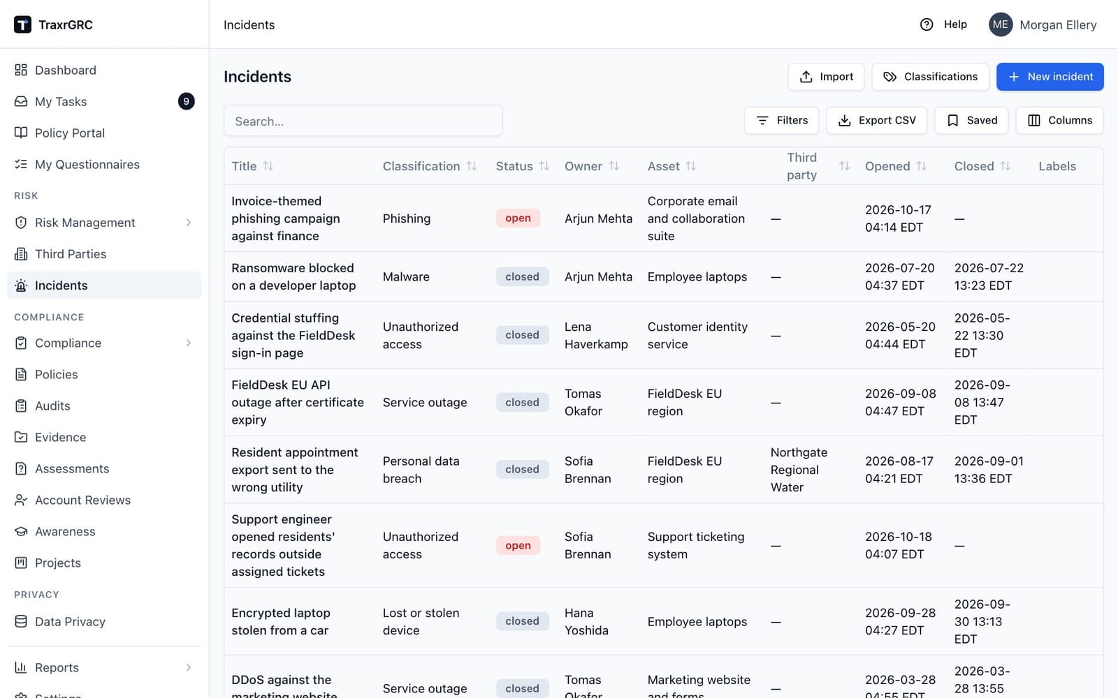Sort by Closed column arrows
1118x698 pixels.
coord(1005,166)
